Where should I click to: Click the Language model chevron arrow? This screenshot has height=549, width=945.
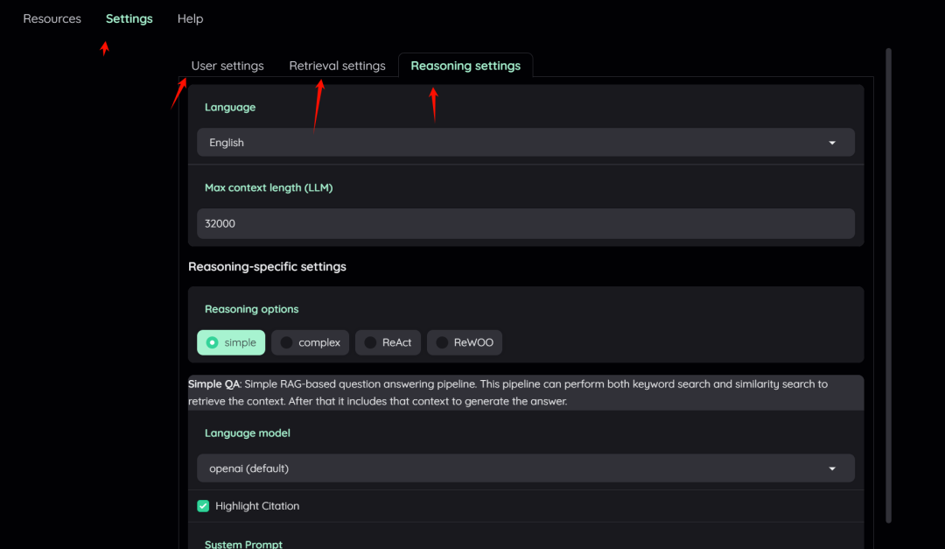[x=831, y=468]
